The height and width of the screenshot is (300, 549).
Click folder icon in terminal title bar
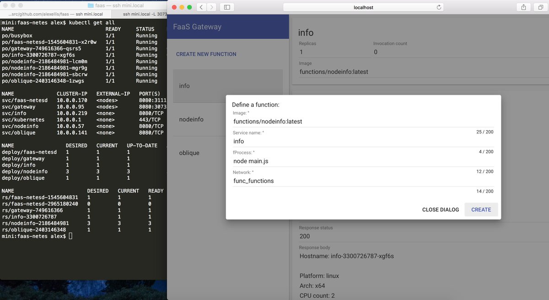[90, 5]
